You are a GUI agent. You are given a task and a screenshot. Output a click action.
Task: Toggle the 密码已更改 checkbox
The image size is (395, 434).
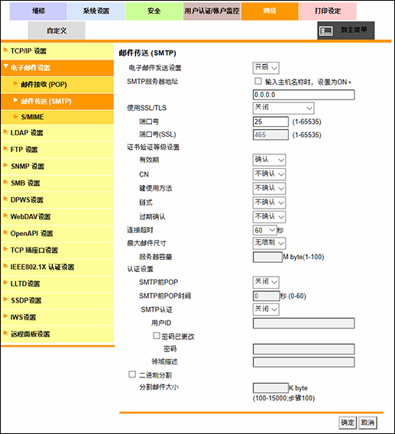[157, 335]
